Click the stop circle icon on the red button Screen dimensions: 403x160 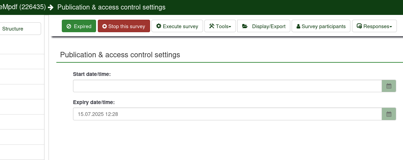[x=105, y=26]
